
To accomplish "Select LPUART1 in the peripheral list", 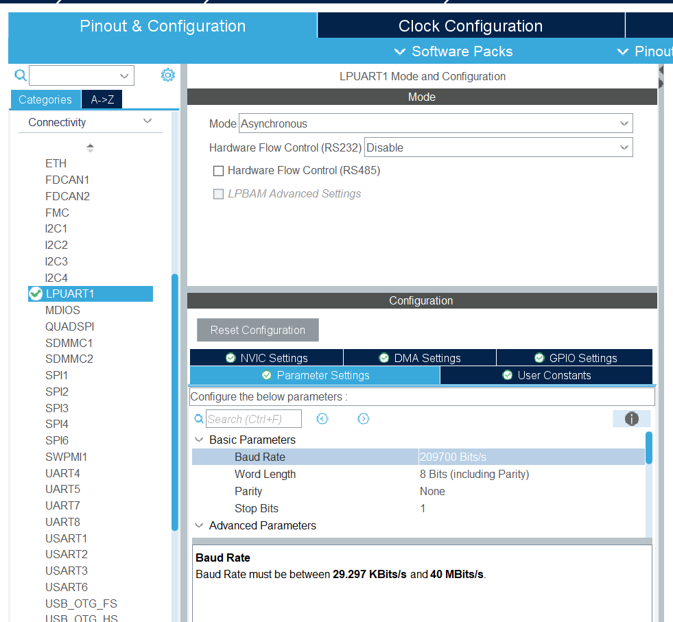I will [91, 294].
